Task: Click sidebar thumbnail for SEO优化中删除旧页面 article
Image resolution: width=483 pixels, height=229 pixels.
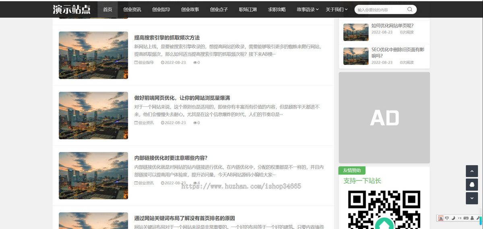Action: point(356,56)
